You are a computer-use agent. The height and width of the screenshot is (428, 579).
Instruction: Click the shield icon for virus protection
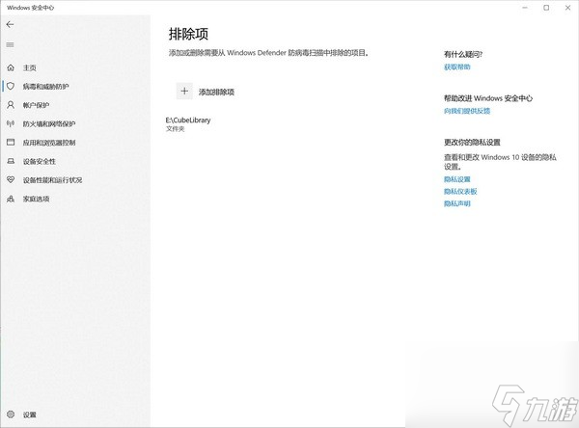pyautogui.click(x=11, y=86)
